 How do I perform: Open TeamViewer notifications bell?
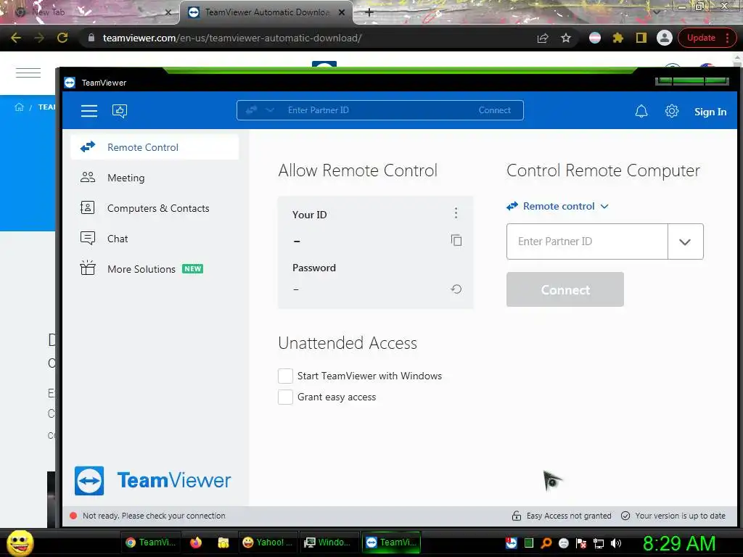(x=641, y=111)
